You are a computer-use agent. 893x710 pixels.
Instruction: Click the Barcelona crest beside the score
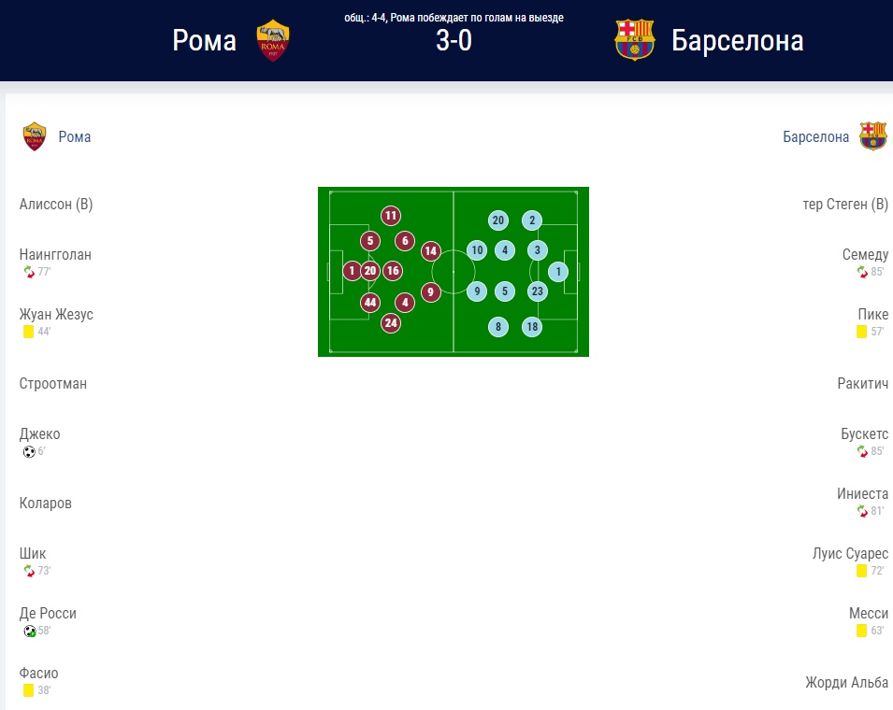[x=635, y=40]
